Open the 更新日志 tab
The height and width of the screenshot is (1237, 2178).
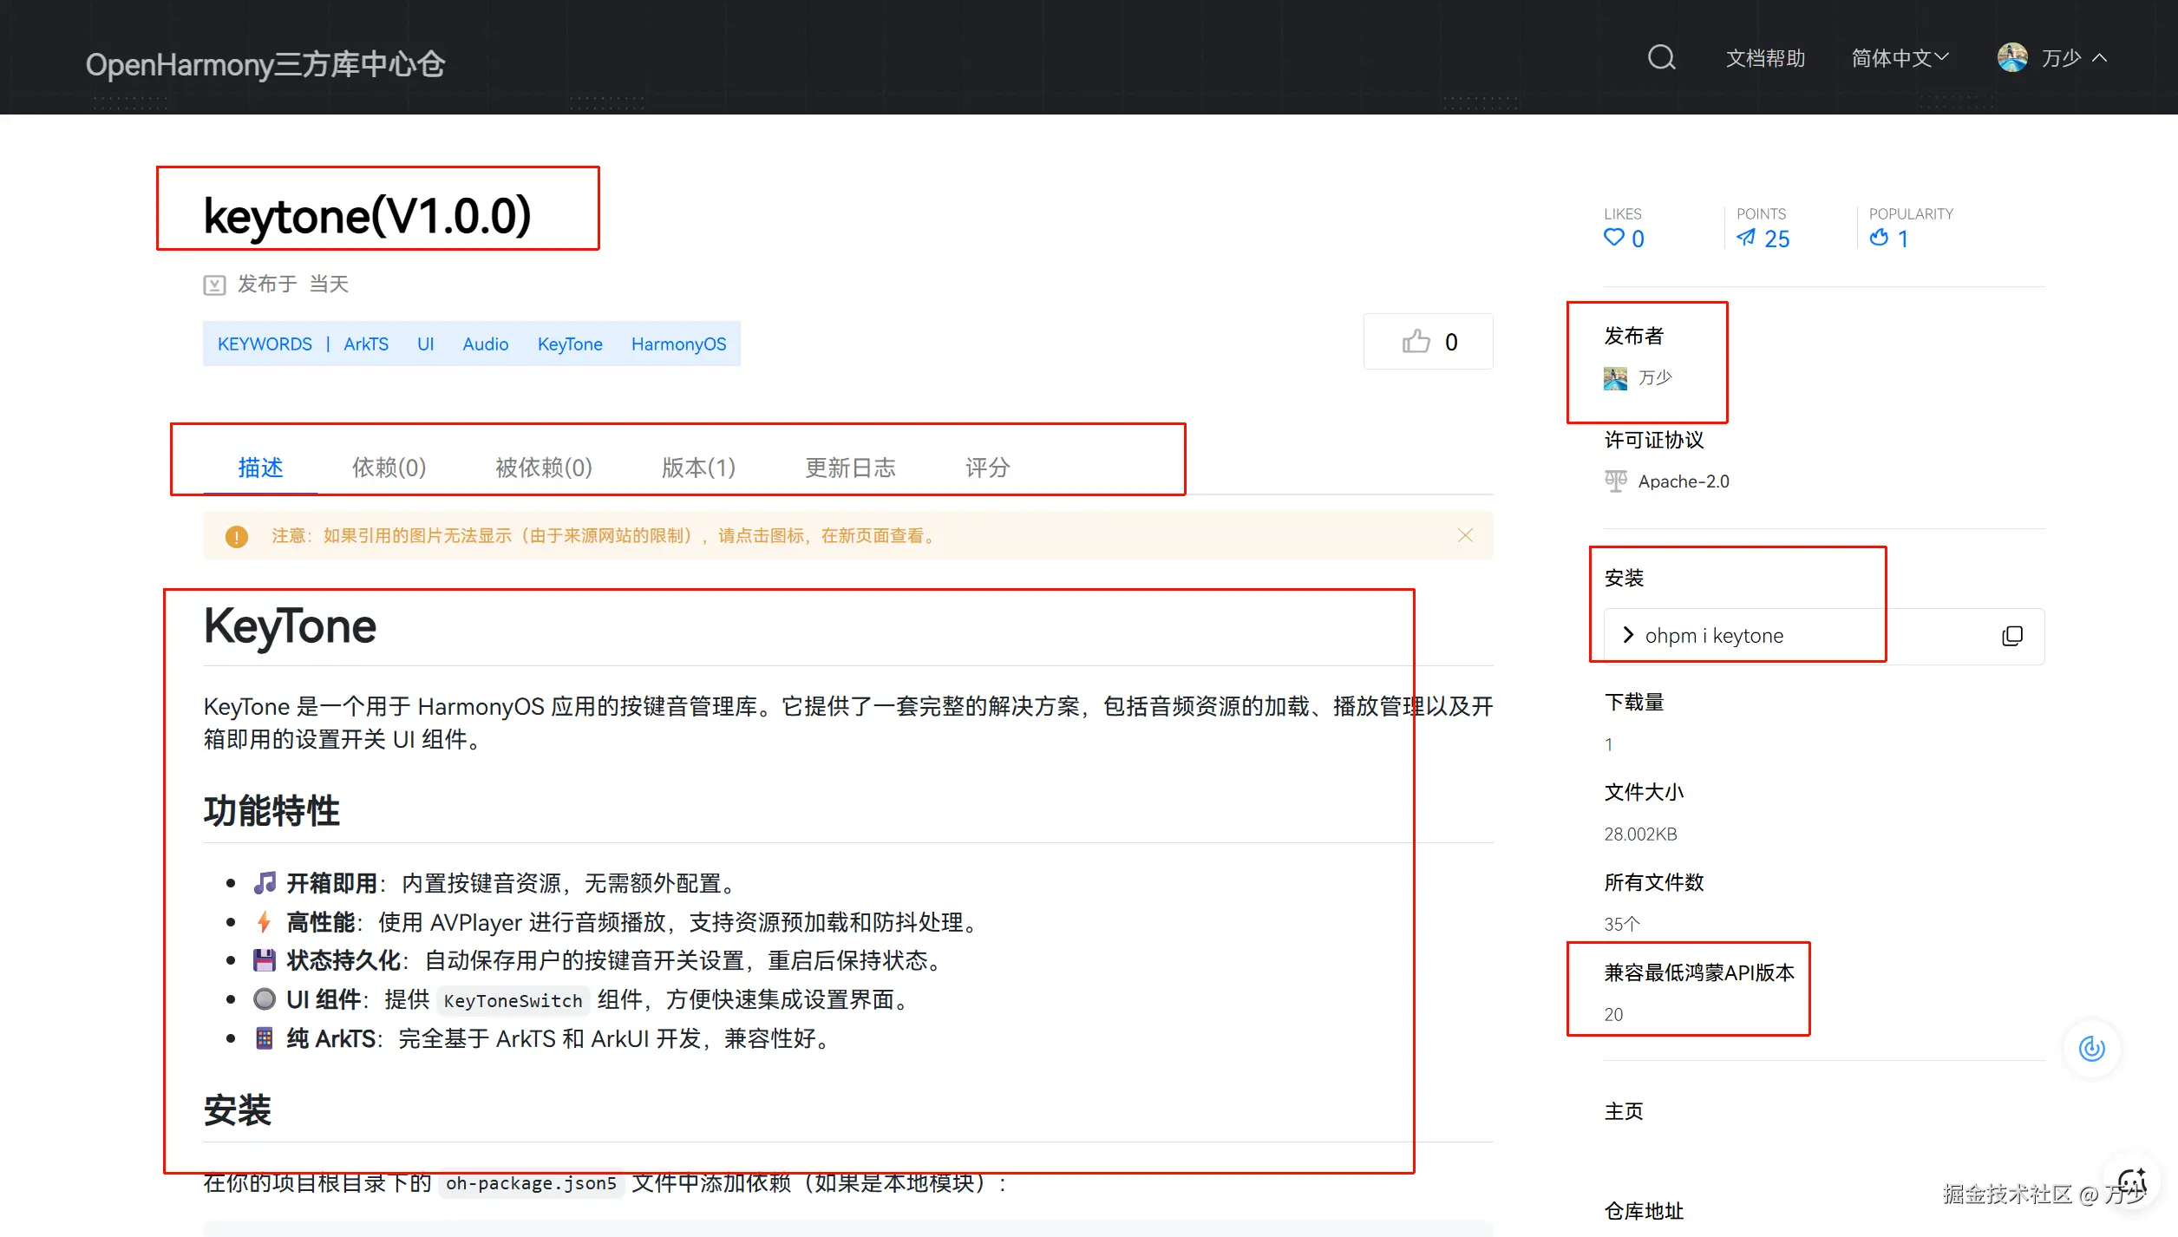tap(850, 468)
